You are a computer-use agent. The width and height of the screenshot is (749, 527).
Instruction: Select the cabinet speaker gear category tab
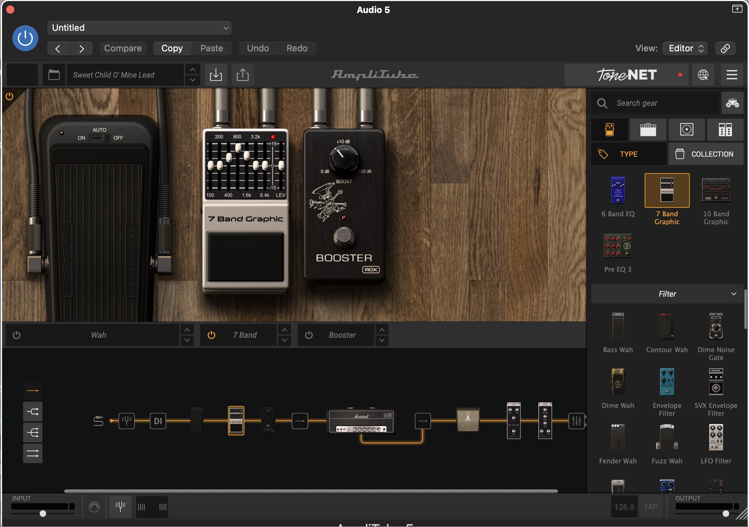(x=687, y=130)
